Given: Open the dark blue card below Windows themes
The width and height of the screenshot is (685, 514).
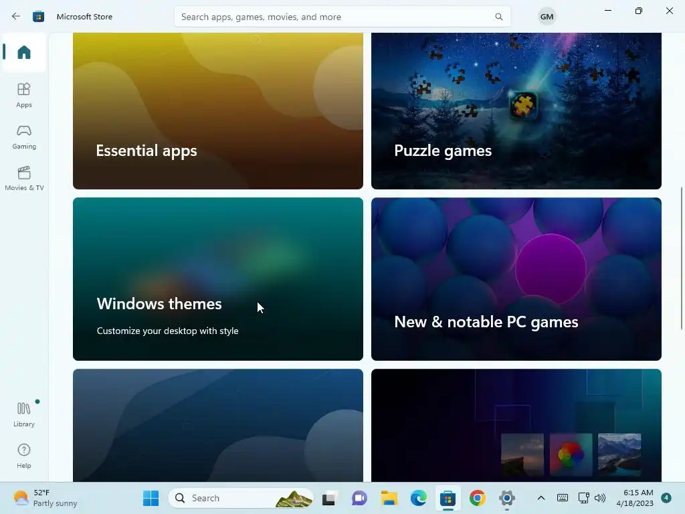Looking at the screenshot, I should (x=217, y=425).
